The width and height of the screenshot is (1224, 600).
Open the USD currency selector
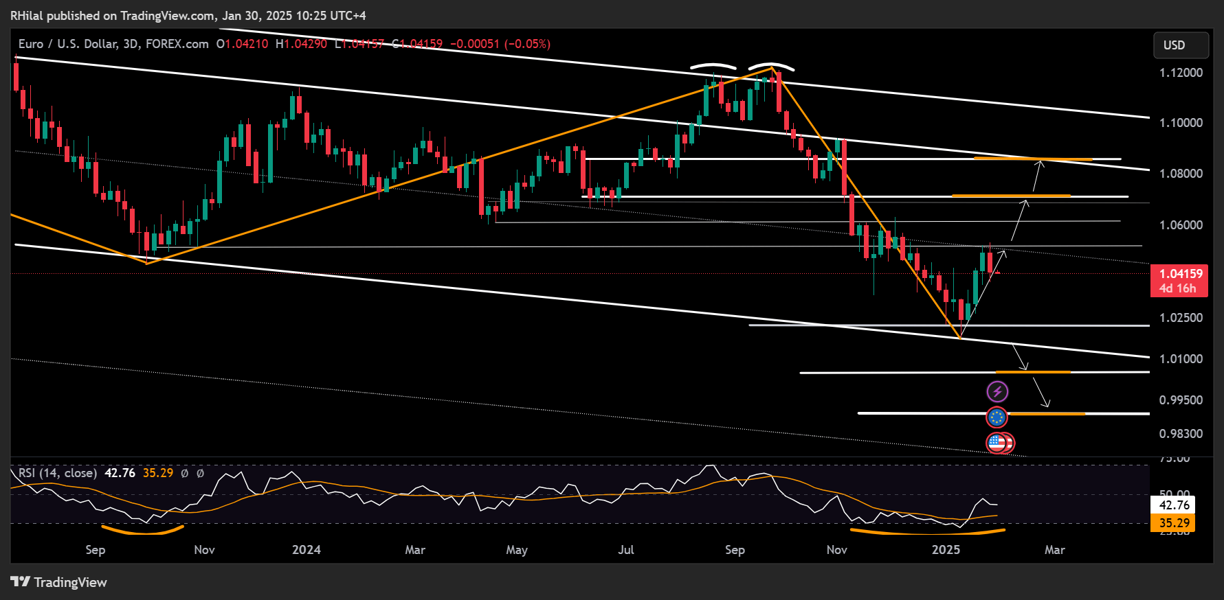(x=1181, y=45)
